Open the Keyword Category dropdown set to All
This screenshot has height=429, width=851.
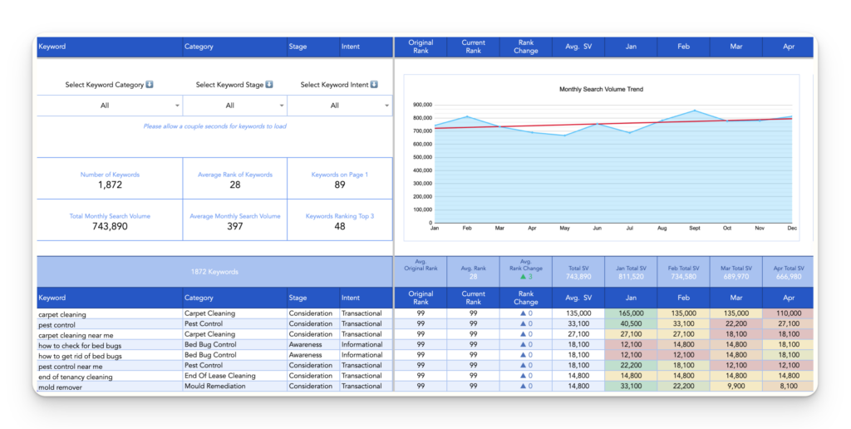pyautogui.click(x=110, y=106)
